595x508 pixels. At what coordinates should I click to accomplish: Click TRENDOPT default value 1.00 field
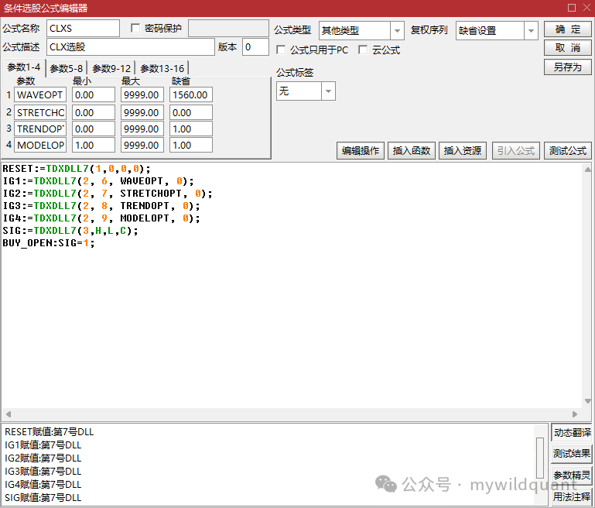[x=191, y=129]
